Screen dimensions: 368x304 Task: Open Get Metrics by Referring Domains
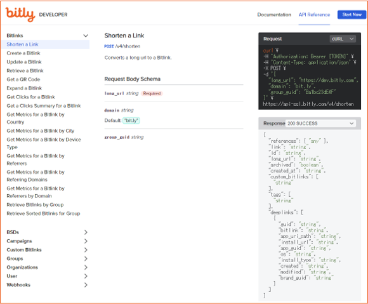[36, 176]
